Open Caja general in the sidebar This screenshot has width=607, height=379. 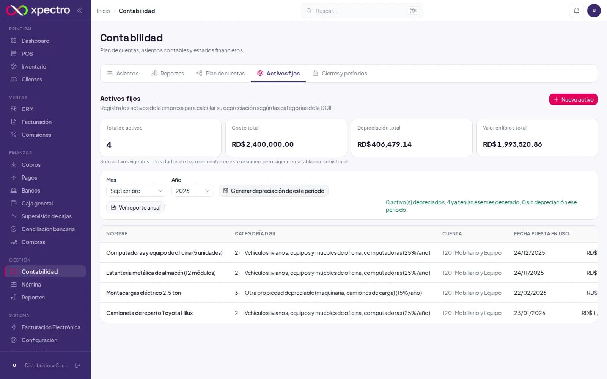[46, 203]
